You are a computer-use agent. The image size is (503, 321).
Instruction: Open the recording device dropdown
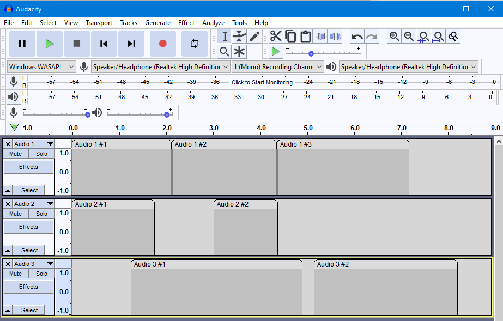[x=160, y=67]
